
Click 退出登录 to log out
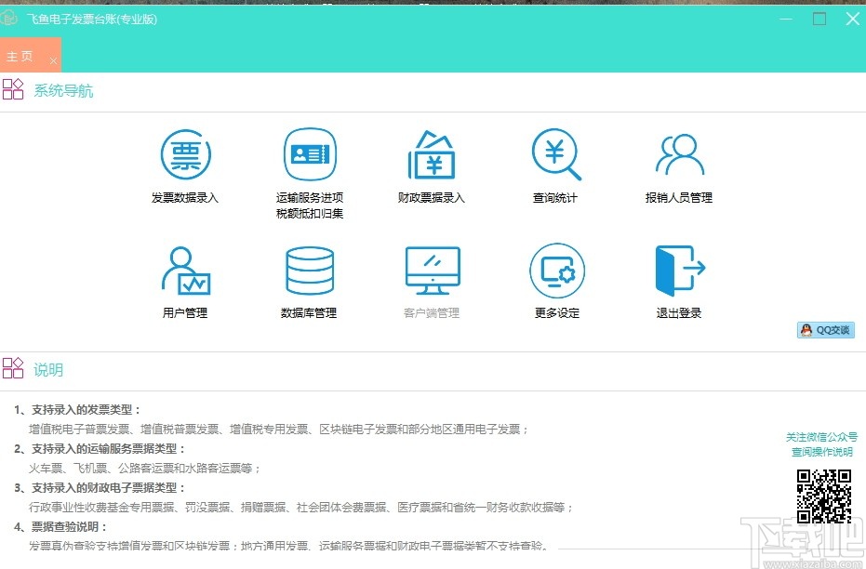tap(679, 279)
